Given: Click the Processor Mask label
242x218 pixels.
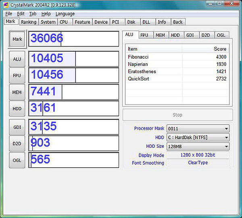Looking at the screenshot, I should (x=149, y=128).
